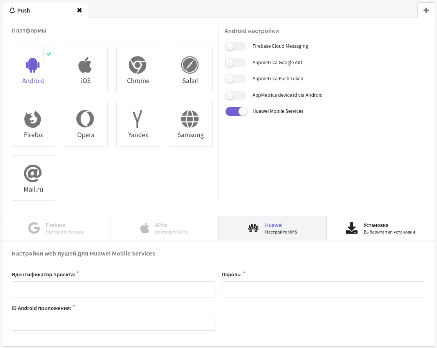This screenshot has width=437, height=348.
Task: Click the Пароль label
Action: click(231, 275)
